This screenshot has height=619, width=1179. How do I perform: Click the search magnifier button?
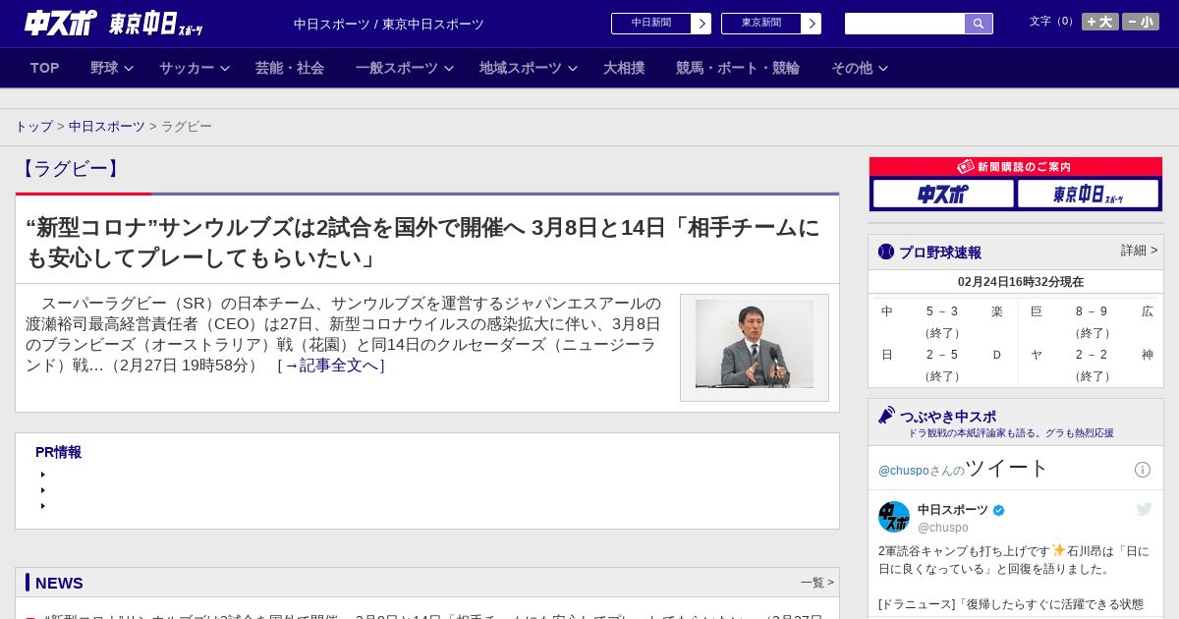[979, 24]
